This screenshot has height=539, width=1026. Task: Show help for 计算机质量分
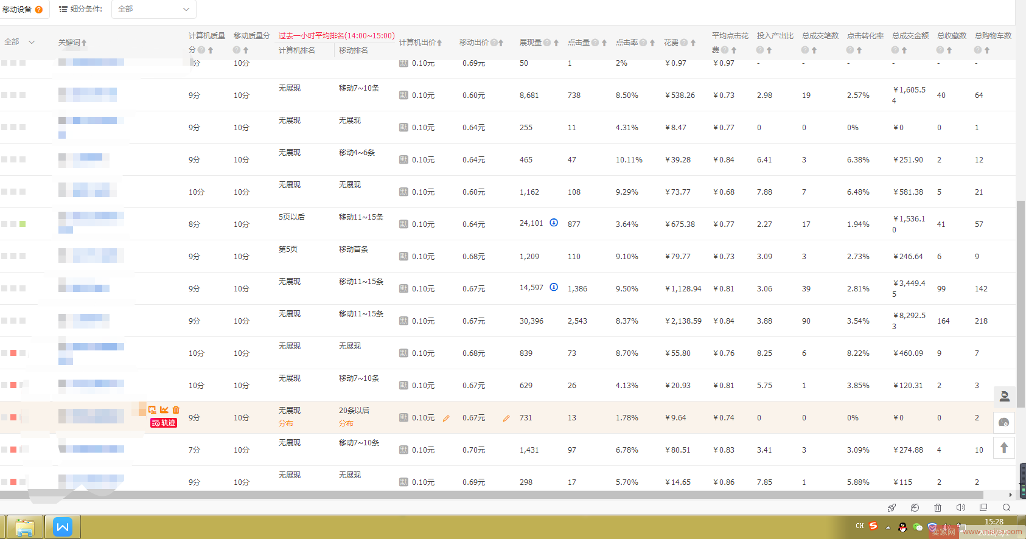click(x=201, y=50)
